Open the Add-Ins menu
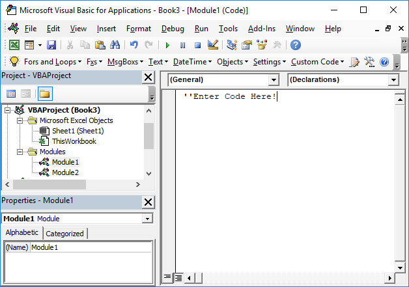Image resolution: width=409 pixels, height=287 pixels. (x=262, y=29)
